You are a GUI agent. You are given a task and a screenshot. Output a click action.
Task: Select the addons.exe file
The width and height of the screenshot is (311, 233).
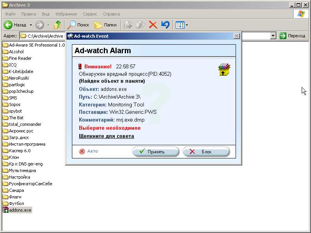pos(17,210)
